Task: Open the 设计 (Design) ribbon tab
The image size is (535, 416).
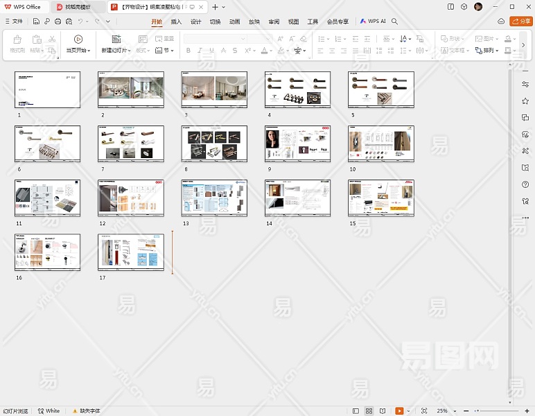Action: (195, 21)
